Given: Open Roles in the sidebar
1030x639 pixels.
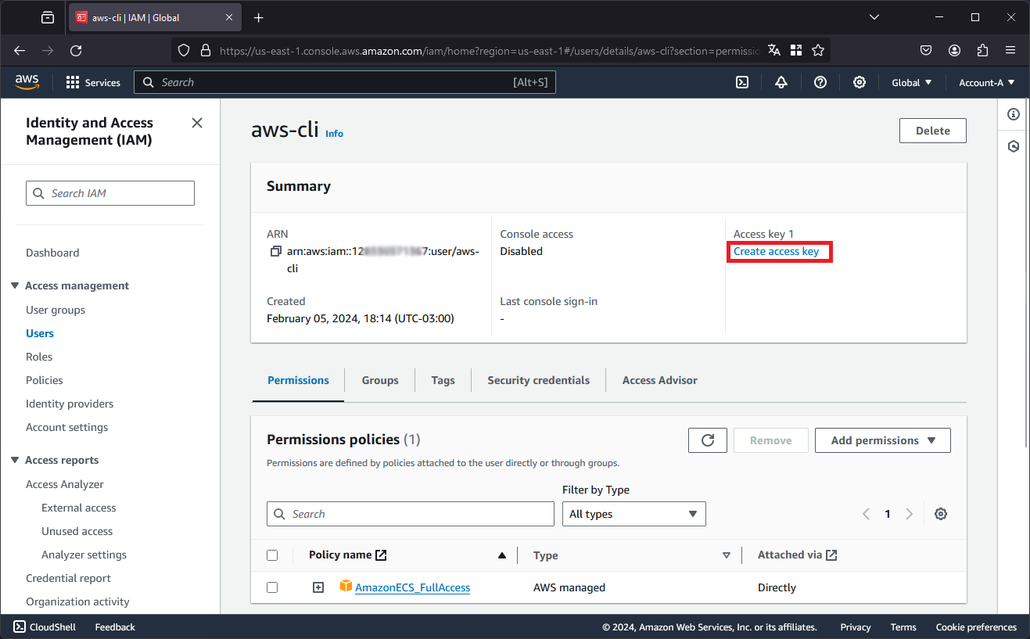Looking at the screenshot, I should (x=39, y=357).
